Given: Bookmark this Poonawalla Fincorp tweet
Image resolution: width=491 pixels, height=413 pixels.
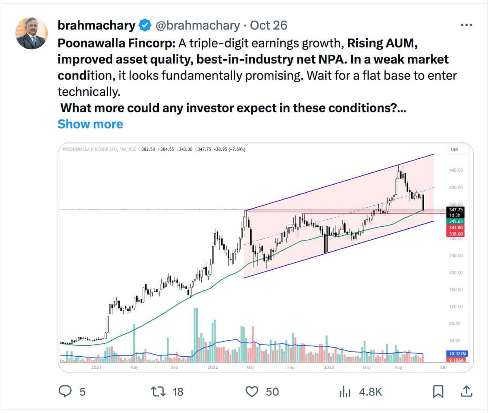Looking at the screenshot, I should (438, 392).
